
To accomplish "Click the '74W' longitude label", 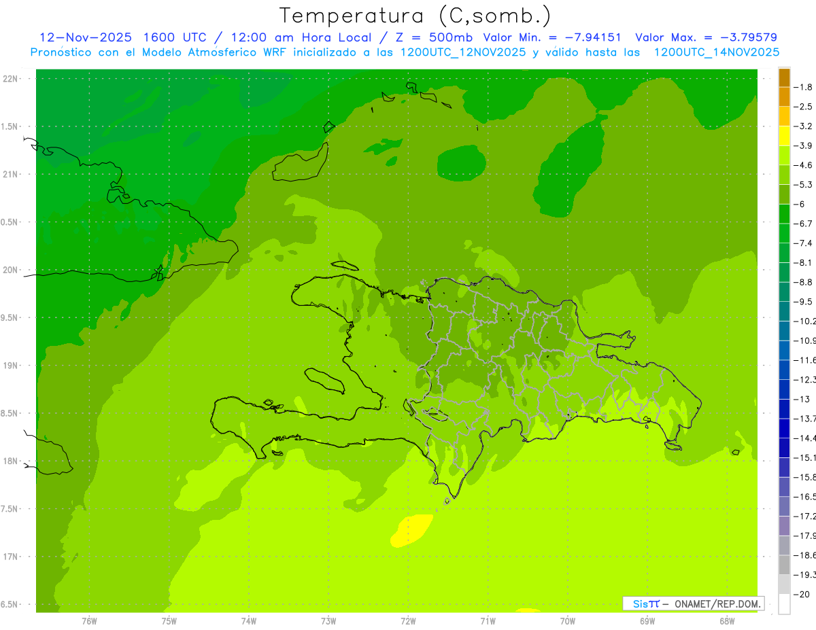I will point(249,621).
